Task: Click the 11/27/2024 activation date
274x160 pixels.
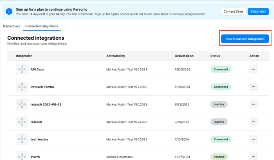Action: 182,157
